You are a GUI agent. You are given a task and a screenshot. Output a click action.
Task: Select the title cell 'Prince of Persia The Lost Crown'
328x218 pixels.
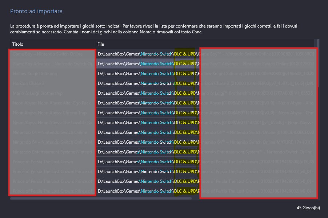(52, 162)
